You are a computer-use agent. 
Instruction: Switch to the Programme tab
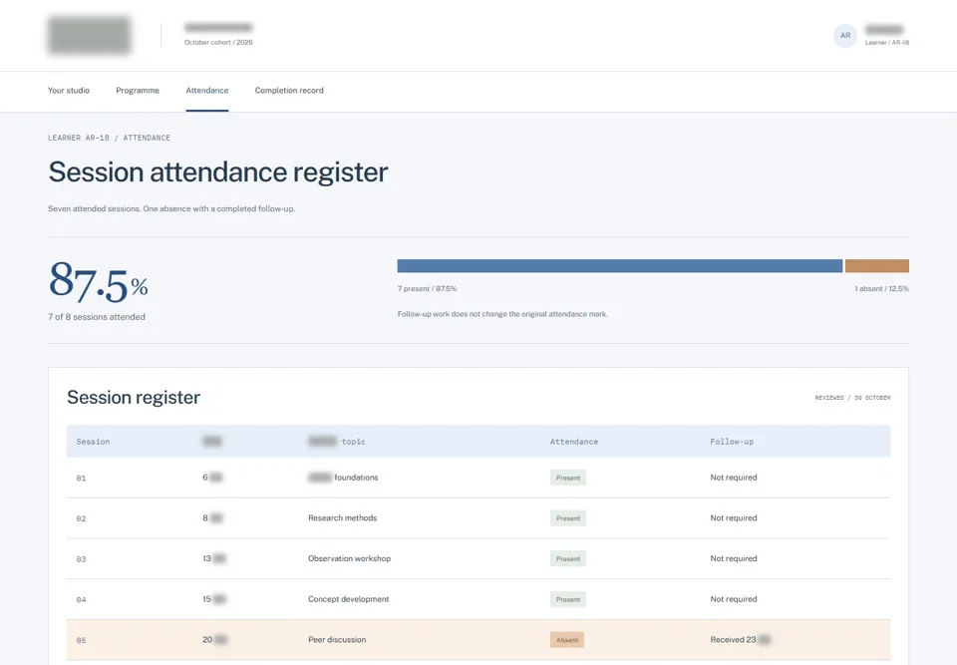[138, 91]
